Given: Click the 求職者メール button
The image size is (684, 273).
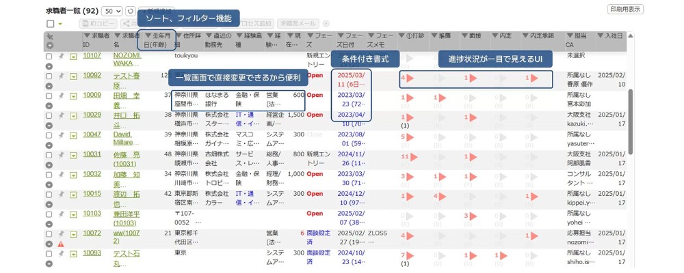Looking at the screenshot, I should [298, 24].
